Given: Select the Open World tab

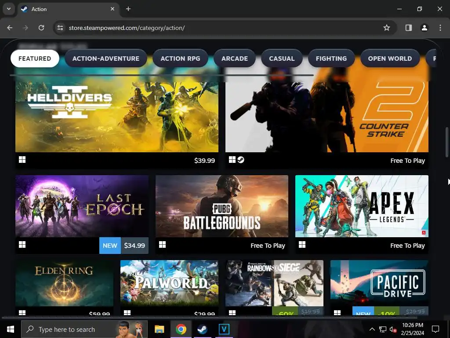Looking at the screenshot, I should point(390,59).
